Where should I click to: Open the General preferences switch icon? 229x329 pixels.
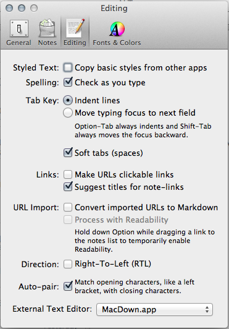[x=19, y=28]
